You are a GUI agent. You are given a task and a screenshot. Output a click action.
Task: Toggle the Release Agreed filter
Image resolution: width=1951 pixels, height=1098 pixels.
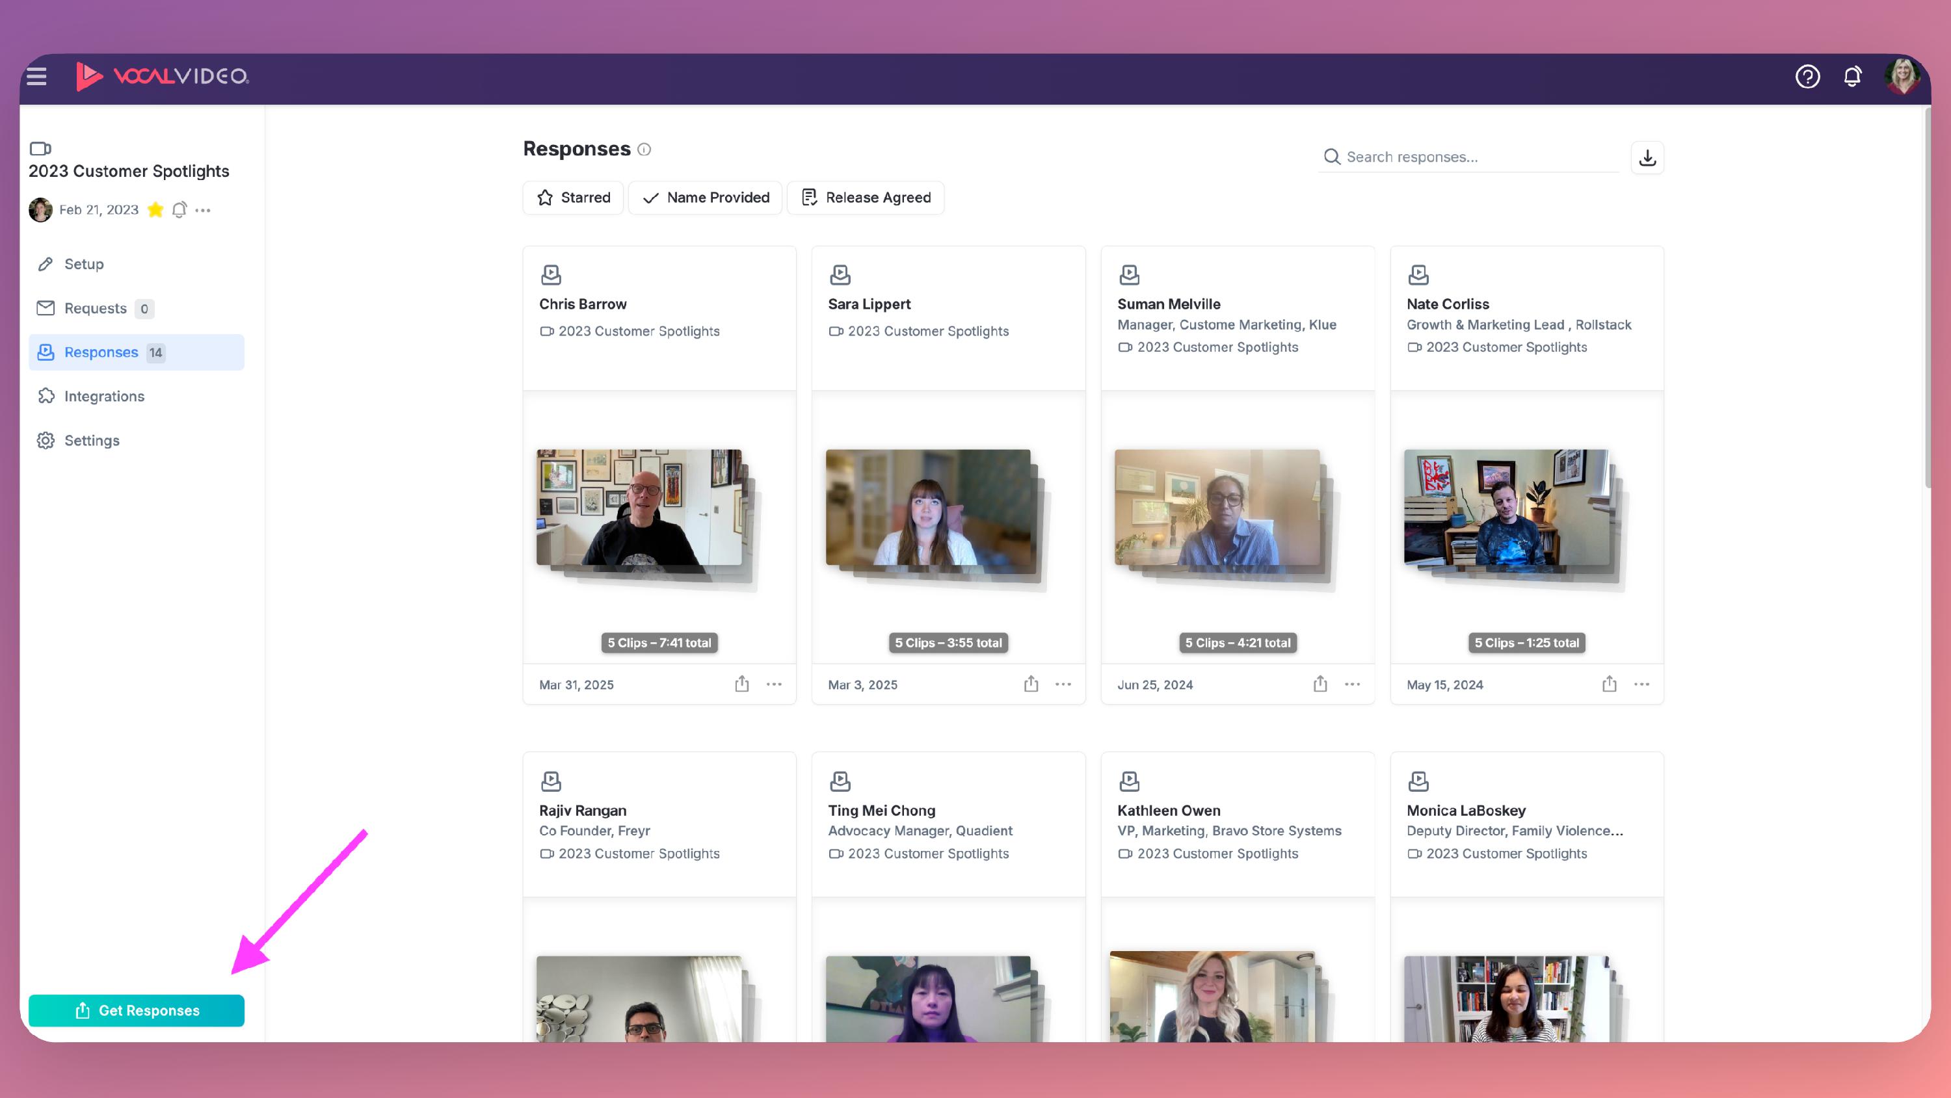click(866, 198)
